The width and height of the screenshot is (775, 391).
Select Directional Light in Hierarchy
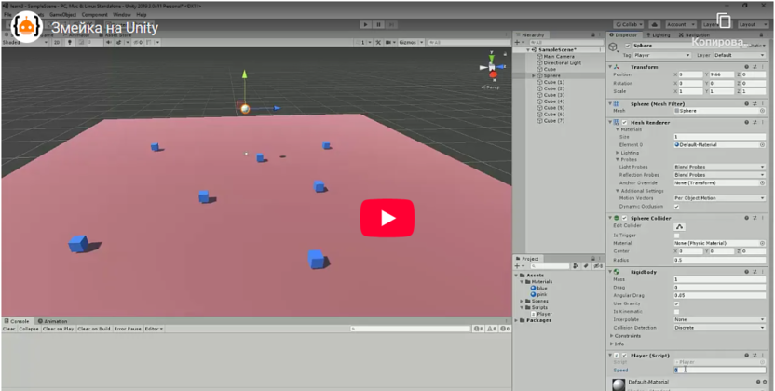click(562, 62)
